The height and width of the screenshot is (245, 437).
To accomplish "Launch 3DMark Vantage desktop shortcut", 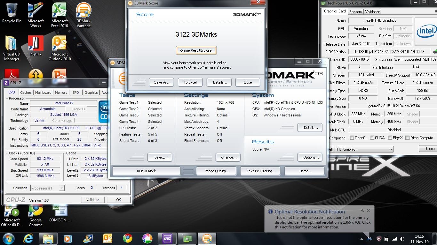I will (x=83, y=15).
